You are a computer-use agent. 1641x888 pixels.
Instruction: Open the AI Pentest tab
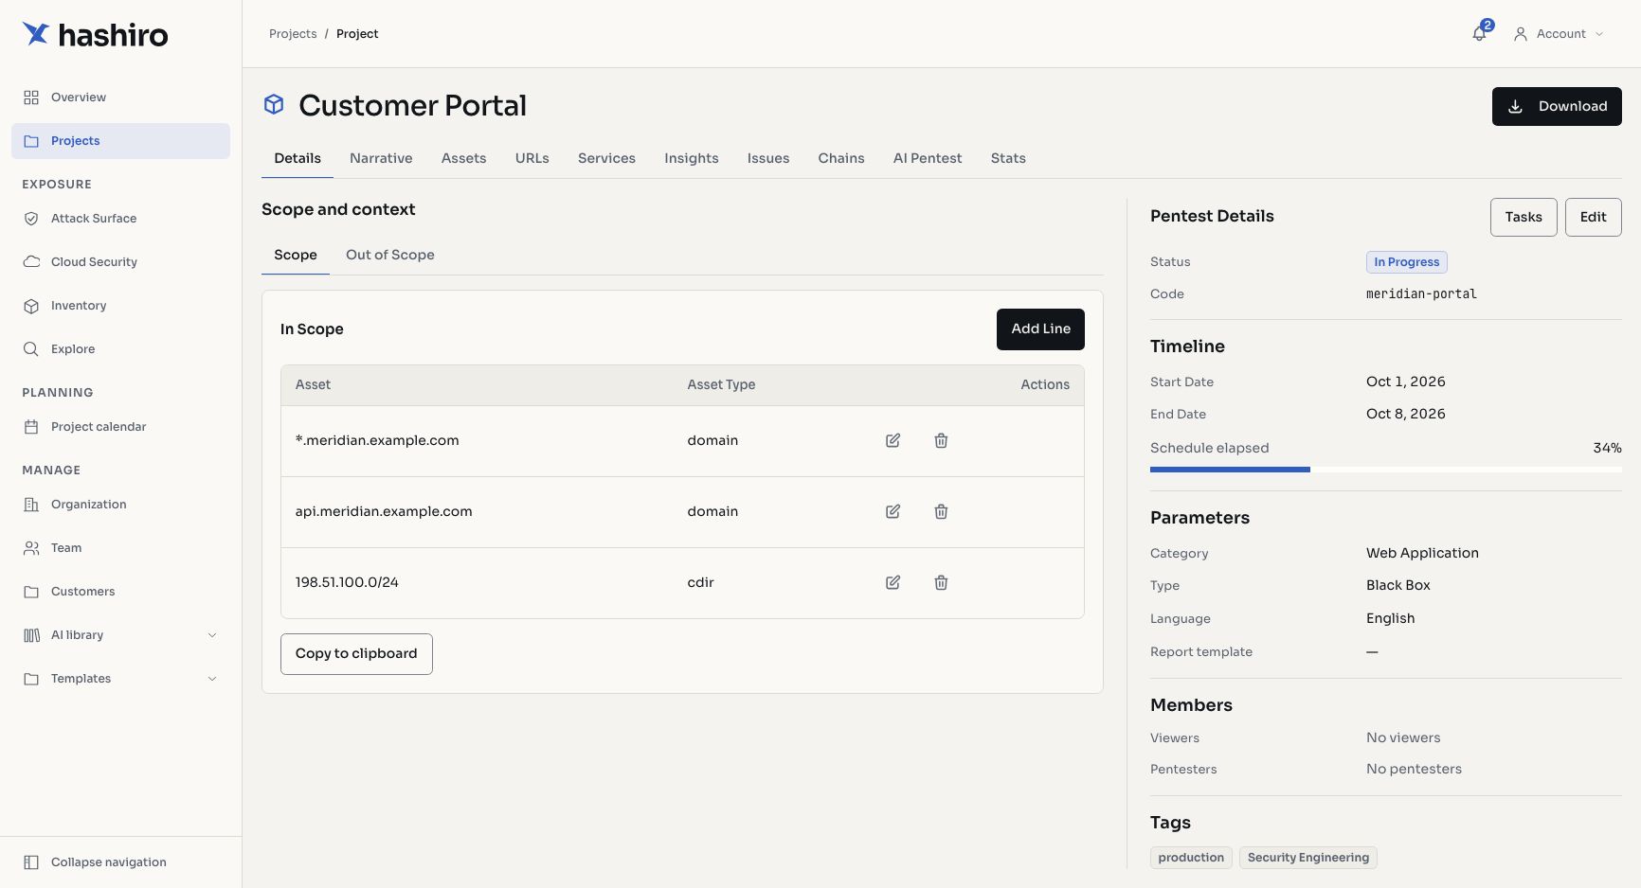(927, 158)
